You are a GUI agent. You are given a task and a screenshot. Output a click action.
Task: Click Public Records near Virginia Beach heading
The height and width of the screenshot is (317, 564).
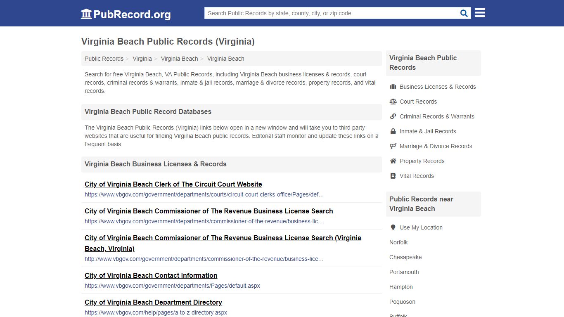click(421, 204)
